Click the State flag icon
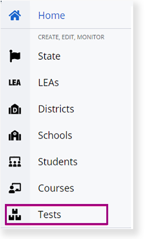Screen dimensions: 146x239 pyautogui.click(x=15, y=56)
